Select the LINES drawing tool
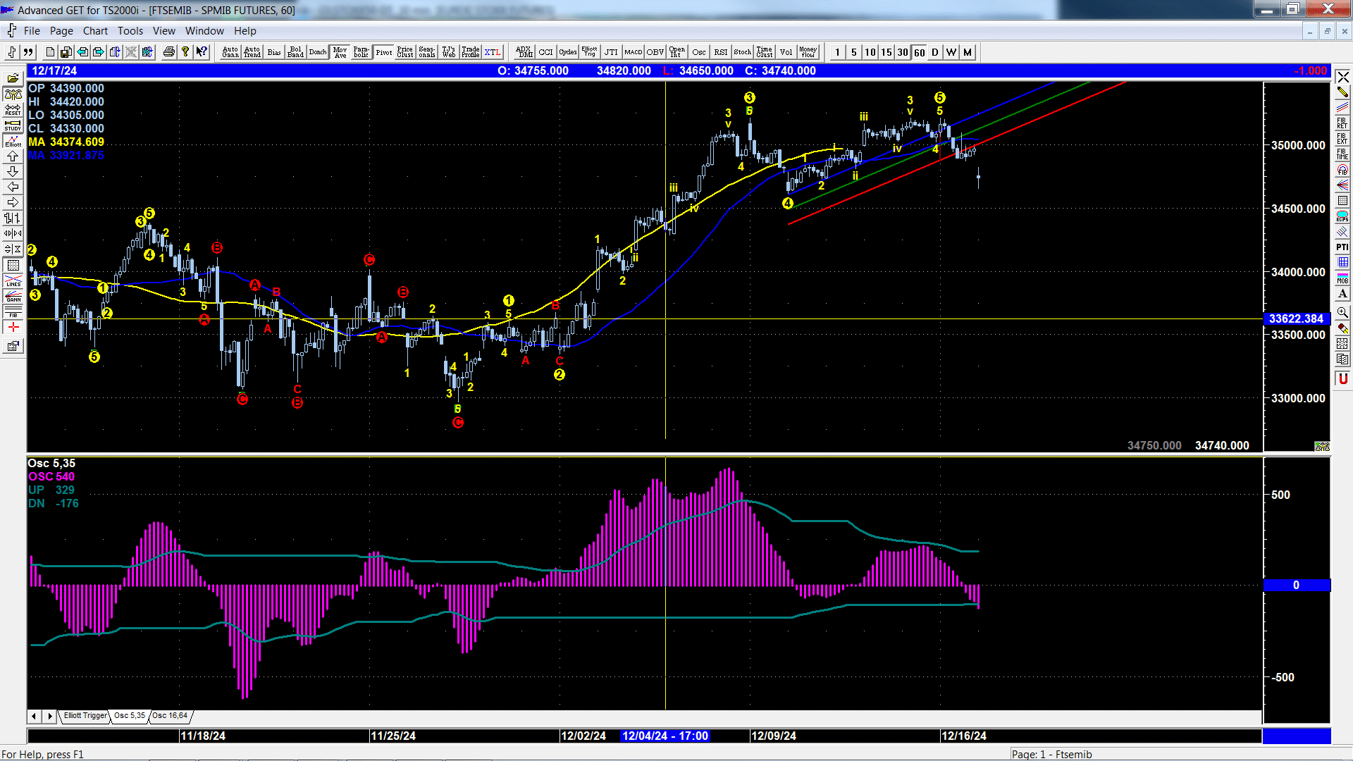The width and height of the screenshot is (1353, 761). point(13,280)
